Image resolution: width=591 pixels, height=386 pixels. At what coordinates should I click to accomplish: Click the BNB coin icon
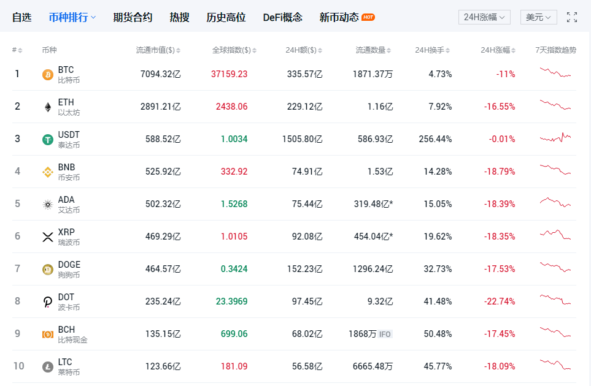coord(47,172)
